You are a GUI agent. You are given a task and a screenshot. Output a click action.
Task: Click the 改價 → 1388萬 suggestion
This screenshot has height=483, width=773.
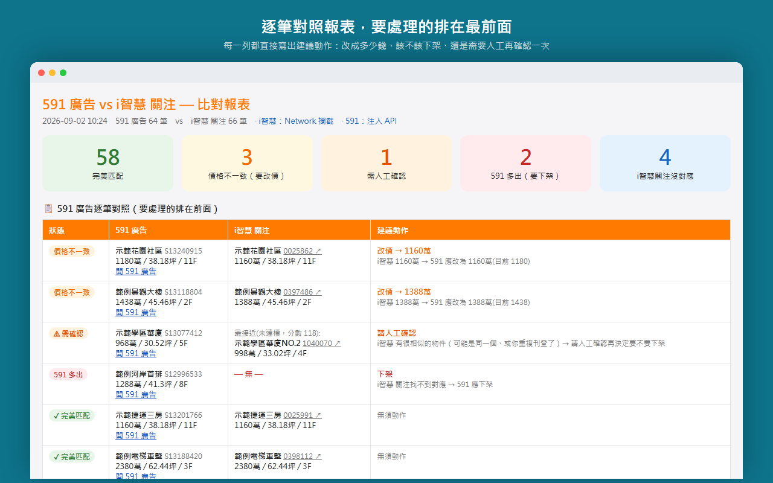404,292
